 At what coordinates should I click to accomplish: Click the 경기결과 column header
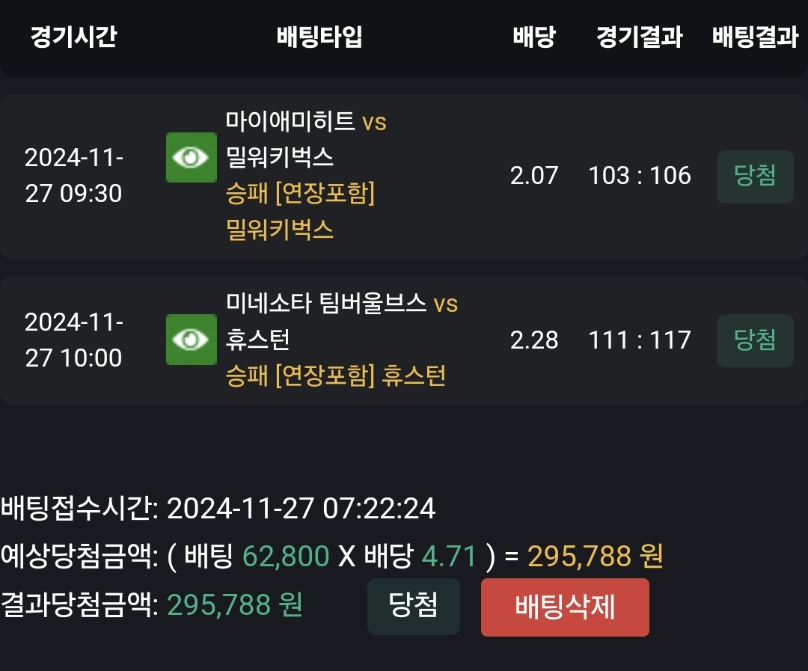(x=640, y=37)
